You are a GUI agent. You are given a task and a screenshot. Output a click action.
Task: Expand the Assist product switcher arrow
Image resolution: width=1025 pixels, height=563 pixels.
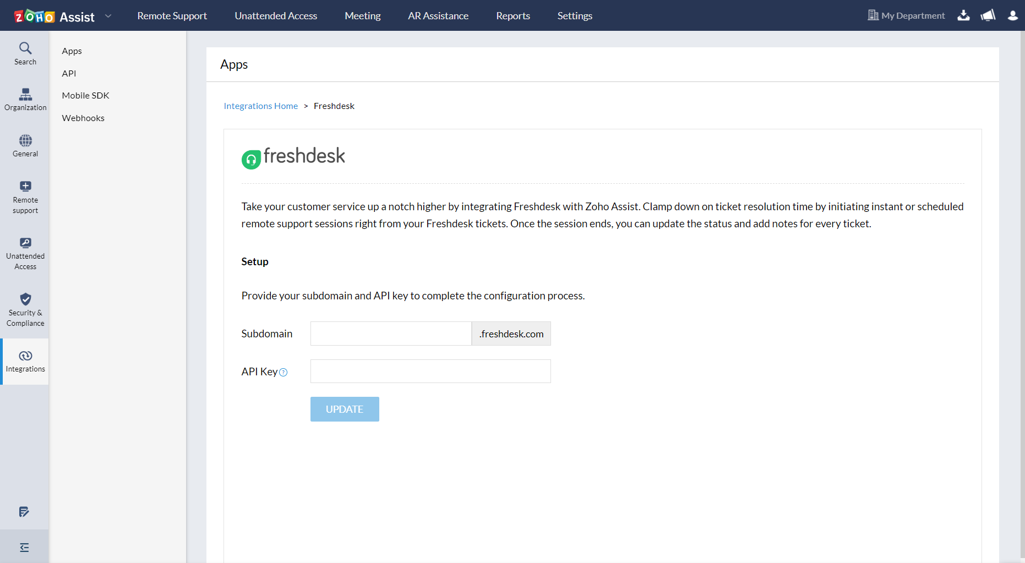coord(108,16)
